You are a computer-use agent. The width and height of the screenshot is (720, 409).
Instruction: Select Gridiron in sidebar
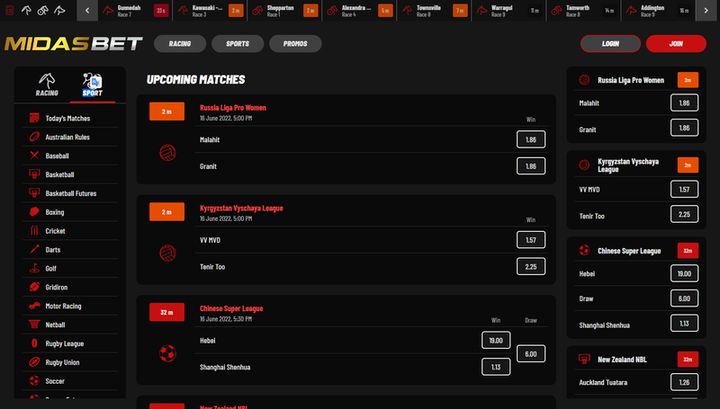coord(70,288)
